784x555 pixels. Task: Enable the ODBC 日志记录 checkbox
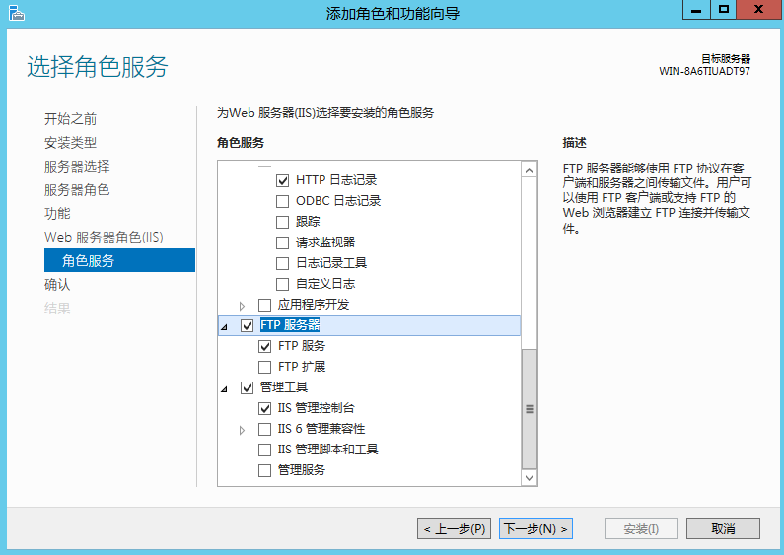pyautogui.click(x=283, y=201)
